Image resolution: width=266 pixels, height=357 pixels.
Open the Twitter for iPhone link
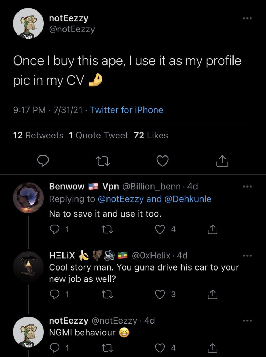(126, 110)
